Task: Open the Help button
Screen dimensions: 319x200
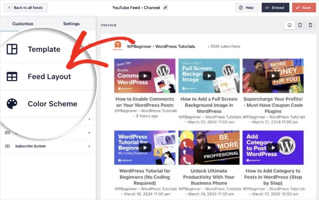Action: point(247,8)
